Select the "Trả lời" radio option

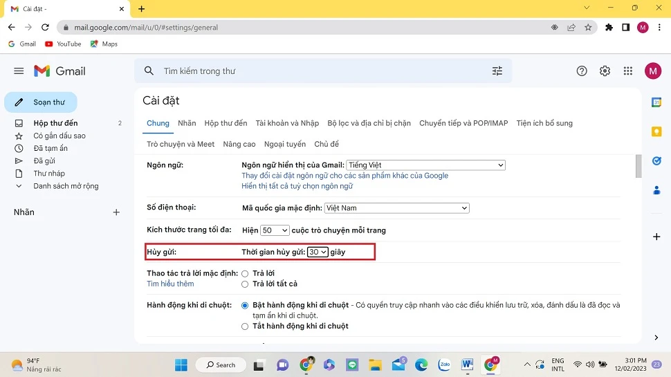(245, 274)
